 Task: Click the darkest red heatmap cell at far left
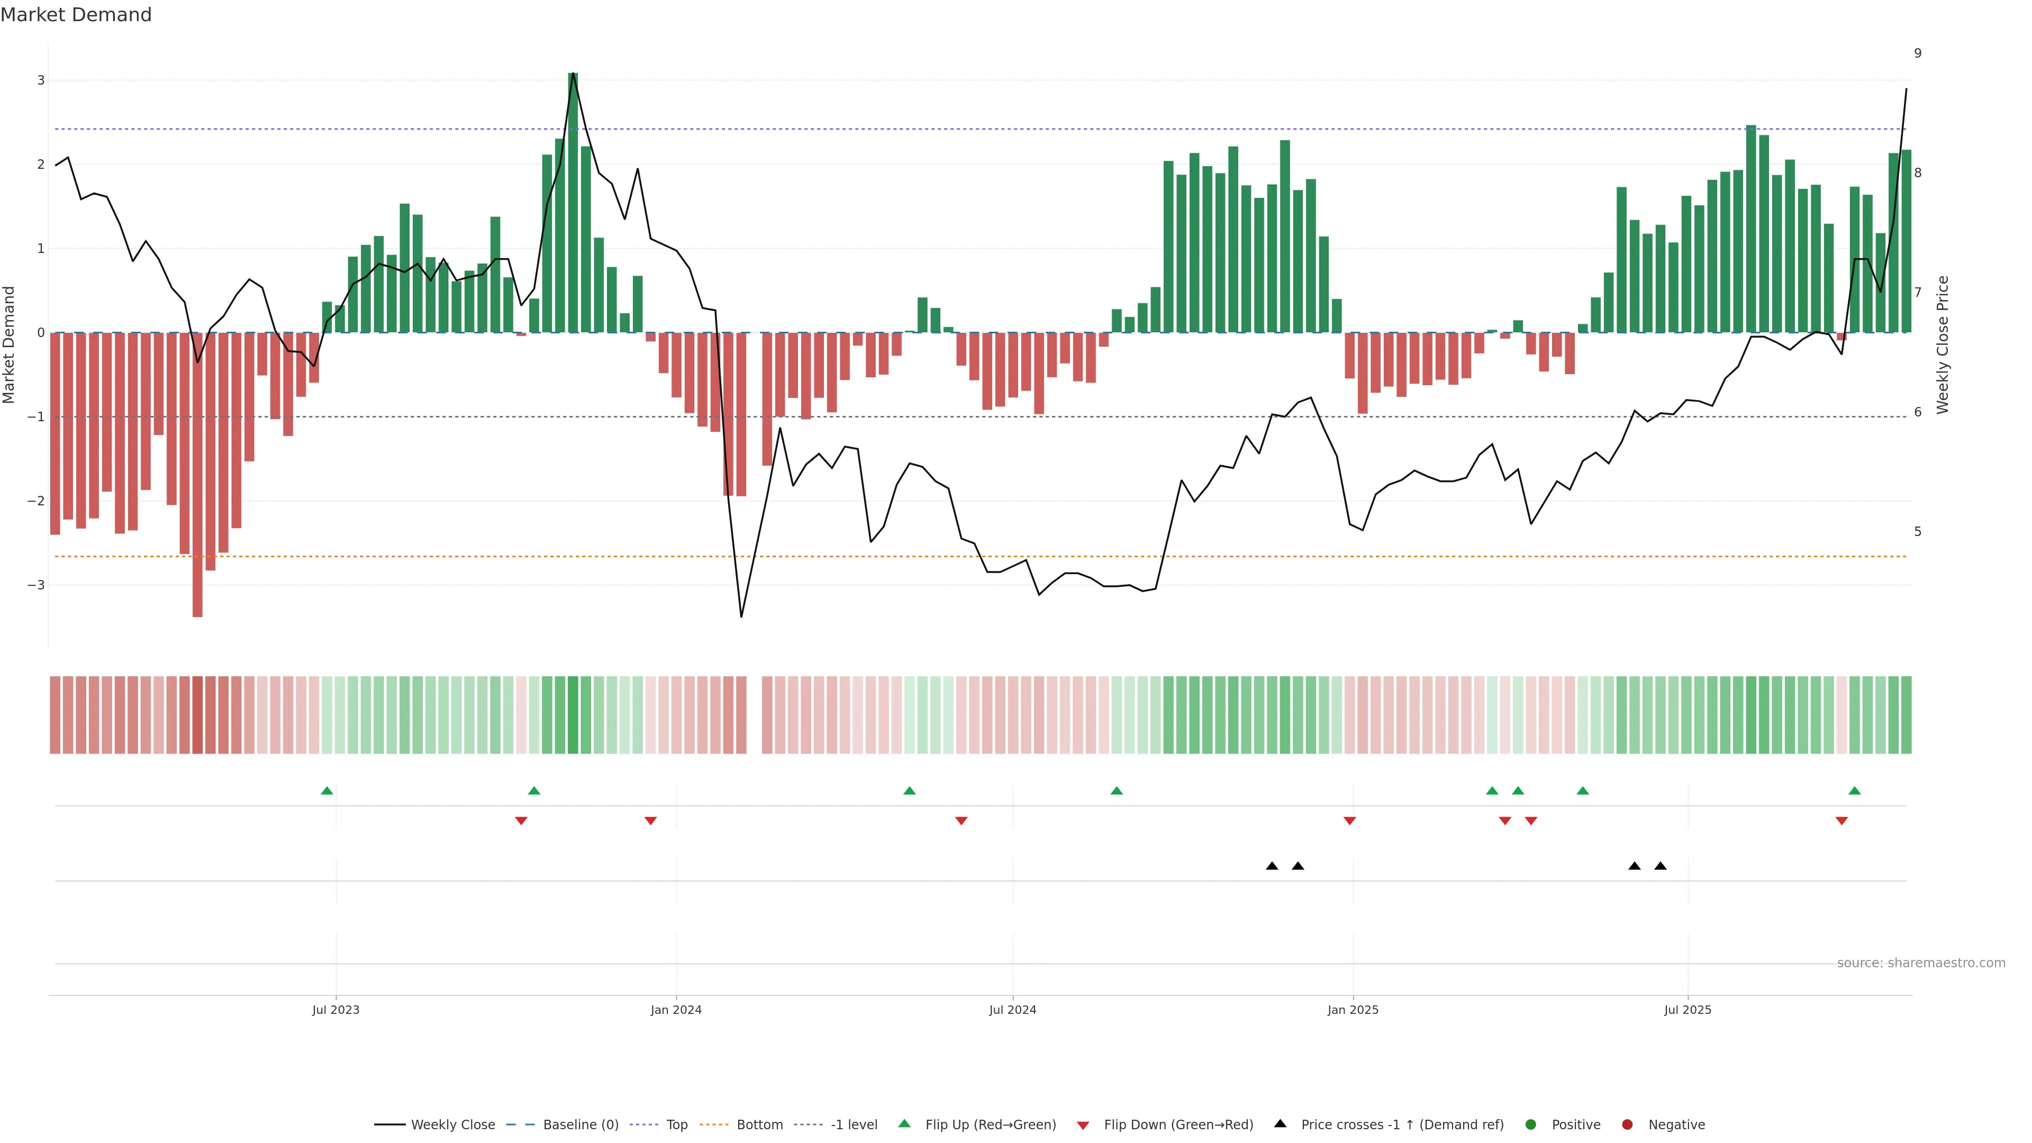click(197, 715)
